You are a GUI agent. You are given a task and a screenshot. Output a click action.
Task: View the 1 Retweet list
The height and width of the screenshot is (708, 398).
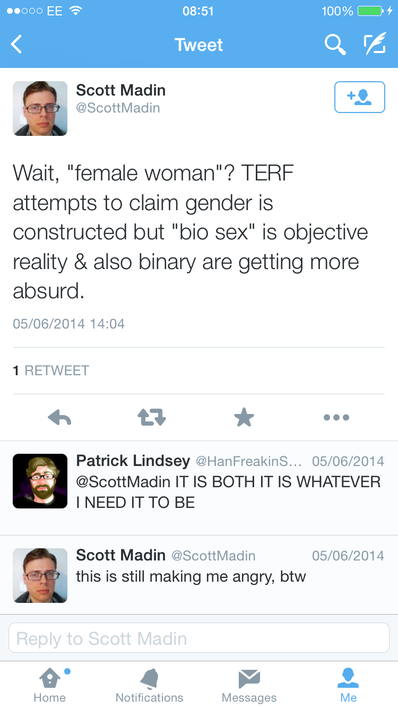coord(51,370)
